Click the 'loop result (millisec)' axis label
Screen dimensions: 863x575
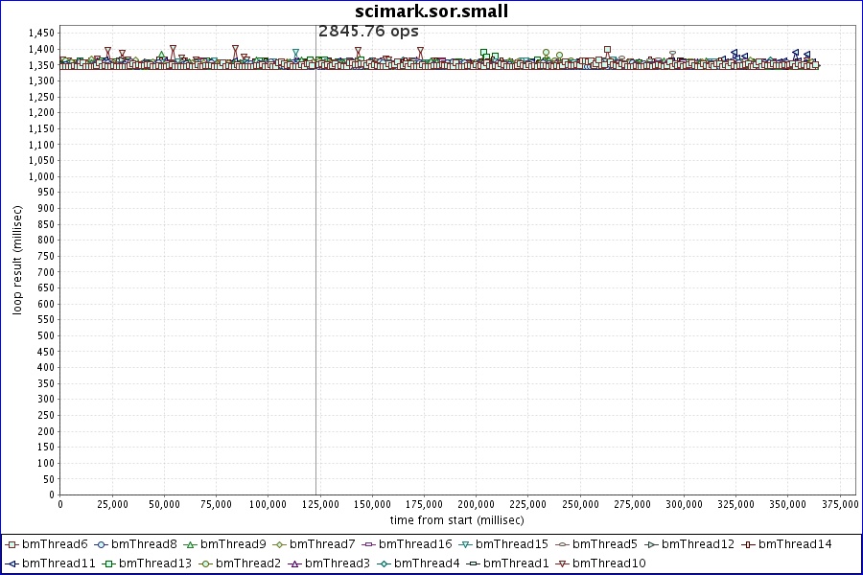(x=17, y=261)
